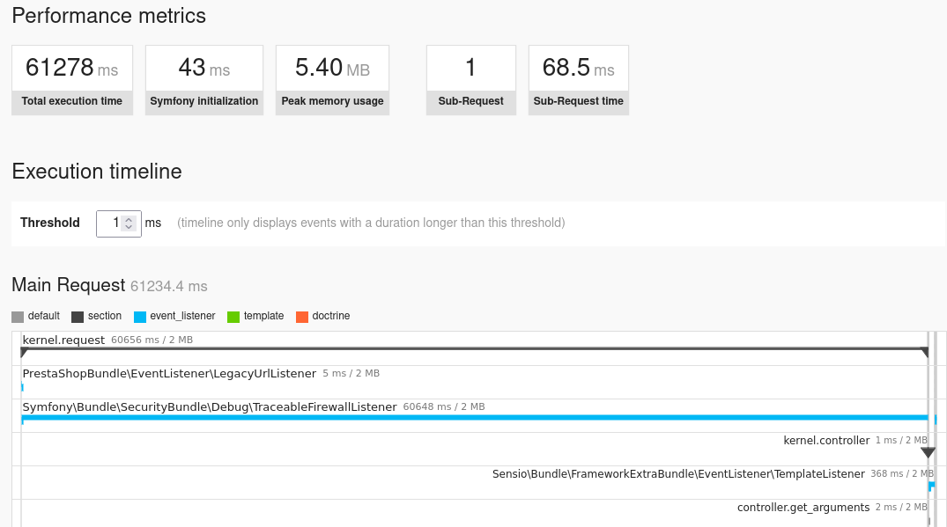Click the controller.get_arguments timeline label

(x=803, y=508)
